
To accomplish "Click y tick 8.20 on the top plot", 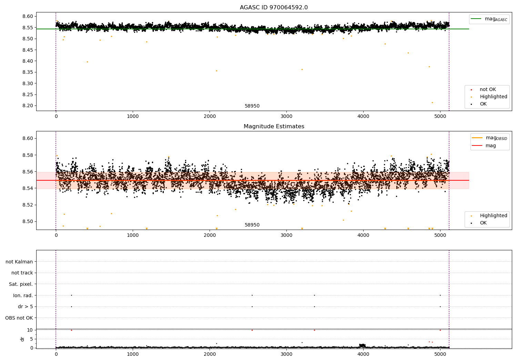I will [28, 106].
